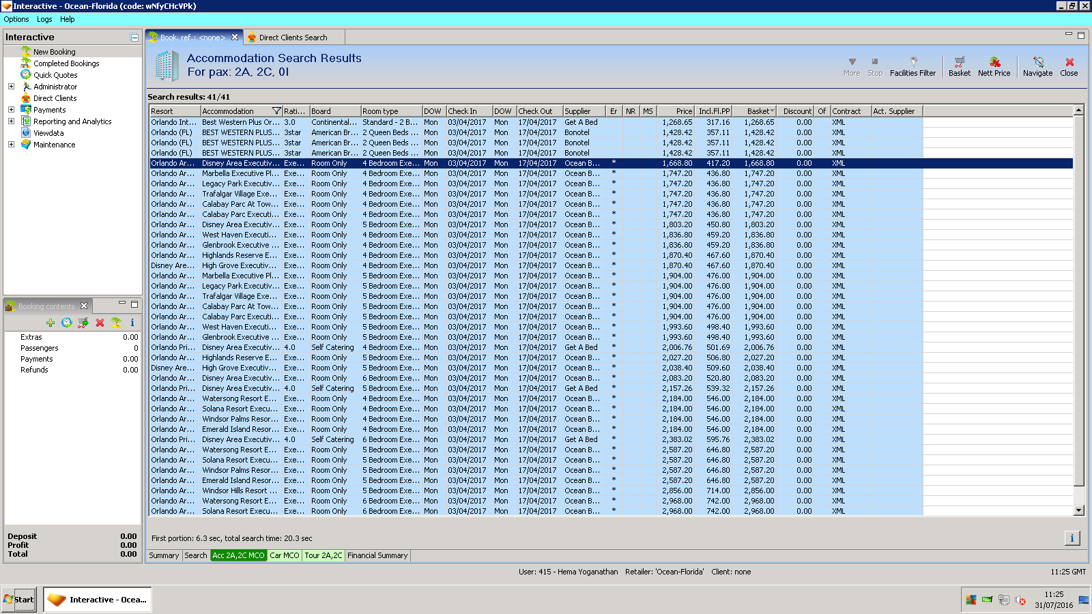
Task: Open the Basket toolbar icon
Action: tap(959, 63)
